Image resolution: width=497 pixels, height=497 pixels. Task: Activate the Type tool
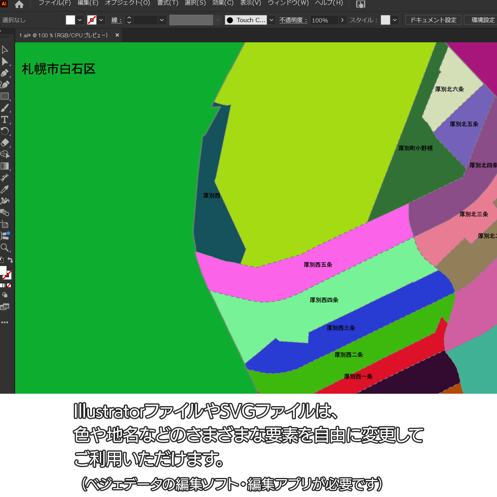coord(5,120)
